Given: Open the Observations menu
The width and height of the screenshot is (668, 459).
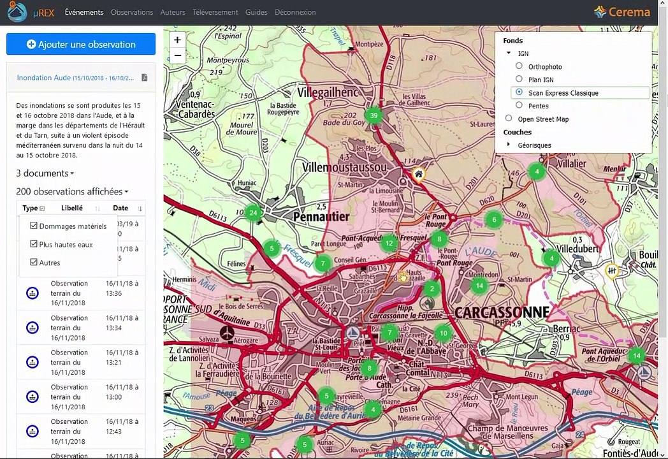Looking at the screenshot, I should [132, 12].
